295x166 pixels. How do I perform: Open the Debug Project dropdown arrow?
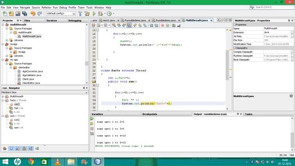[105, 13]
